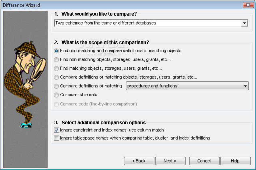Click the Difference Wizard title bar

pyautogui.click(x=122, y=5)
